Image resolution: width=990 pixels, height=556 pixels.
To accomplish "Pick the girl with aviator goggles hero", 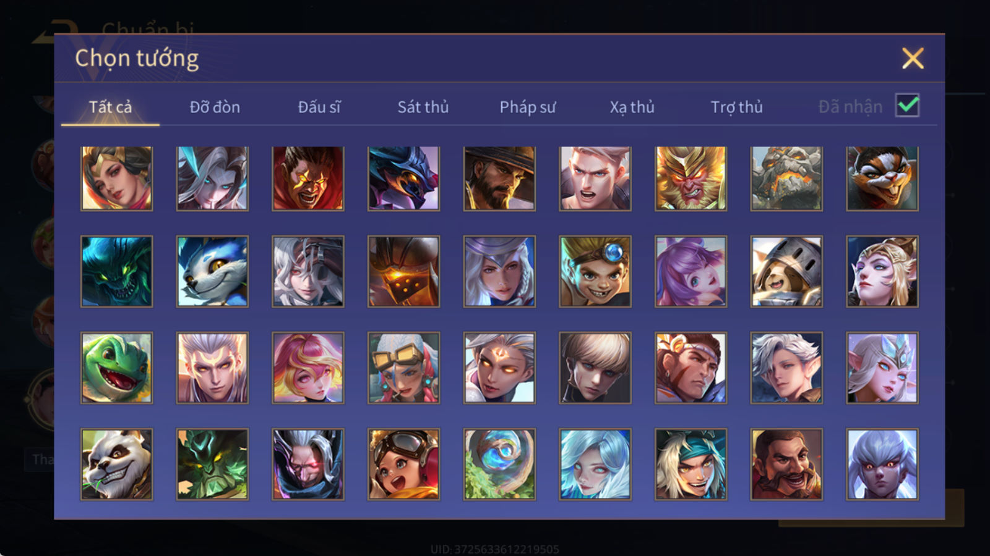I will 403,465.
